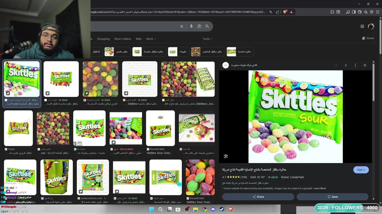Clear the Google search box with the X icon
Image resolution: width=382 pixels, height=214 pixels.
181,26
